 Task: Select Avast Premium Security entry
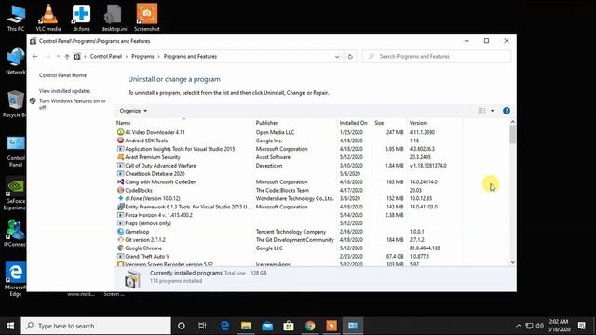point(153,157)
